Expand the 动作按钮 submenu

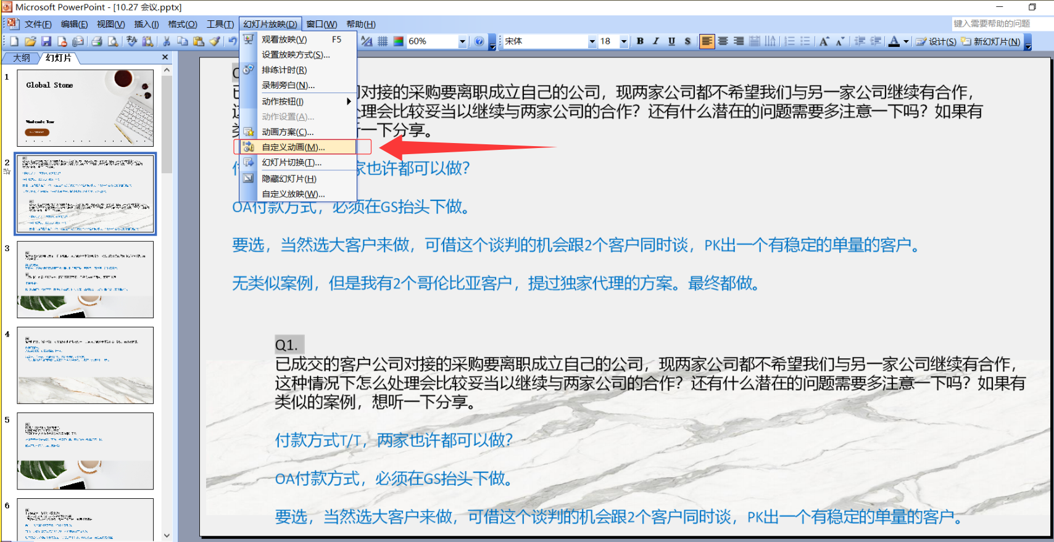(x=298, y=101)
